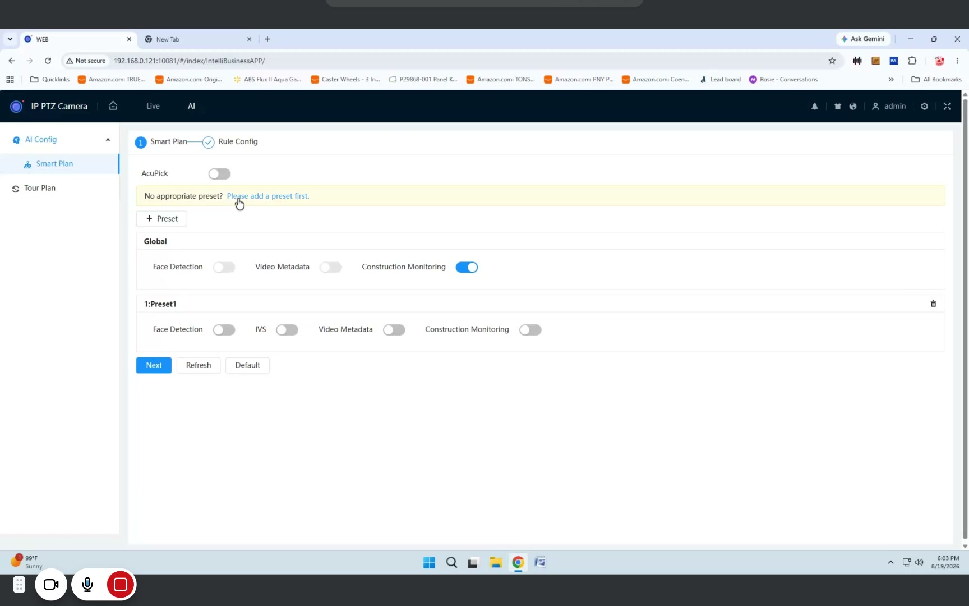
Task: Click the skin theme icon in header
Action: pos(838,106)
